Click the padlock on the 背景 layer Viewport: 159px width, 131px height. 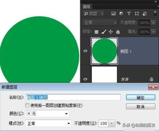151,79
